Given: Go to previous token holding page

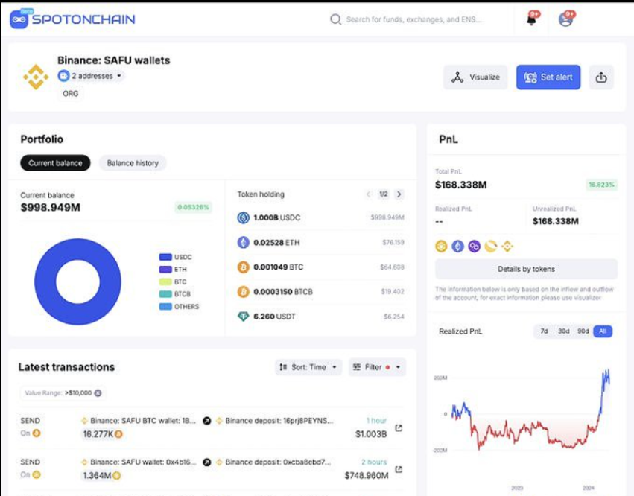Looking at the screenshot, I should [x=368, y=194].
